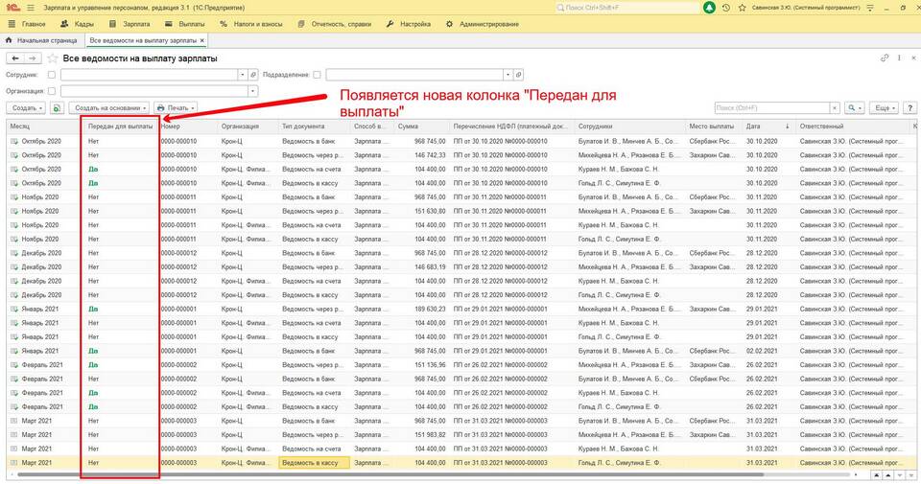Clear the list search field with X
Screen dimensions: 921x484
coord(834,108)
